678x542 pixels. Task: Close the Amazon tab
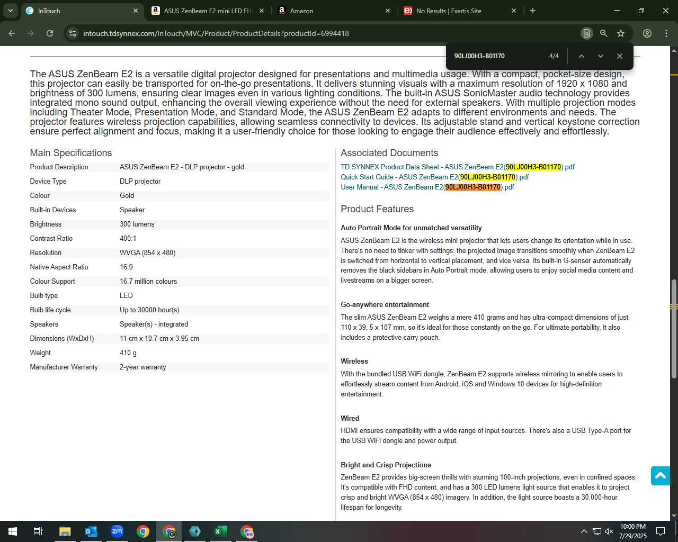click(388, 11)
